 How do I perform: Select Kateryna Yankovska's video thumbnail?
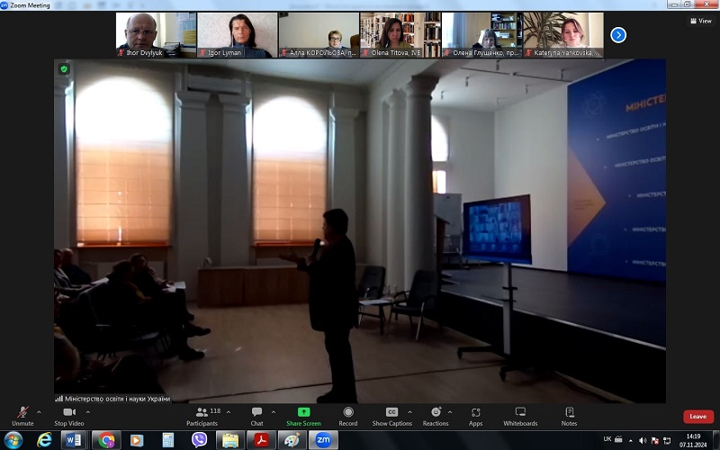pyautogui.click(x=563, y=35)
